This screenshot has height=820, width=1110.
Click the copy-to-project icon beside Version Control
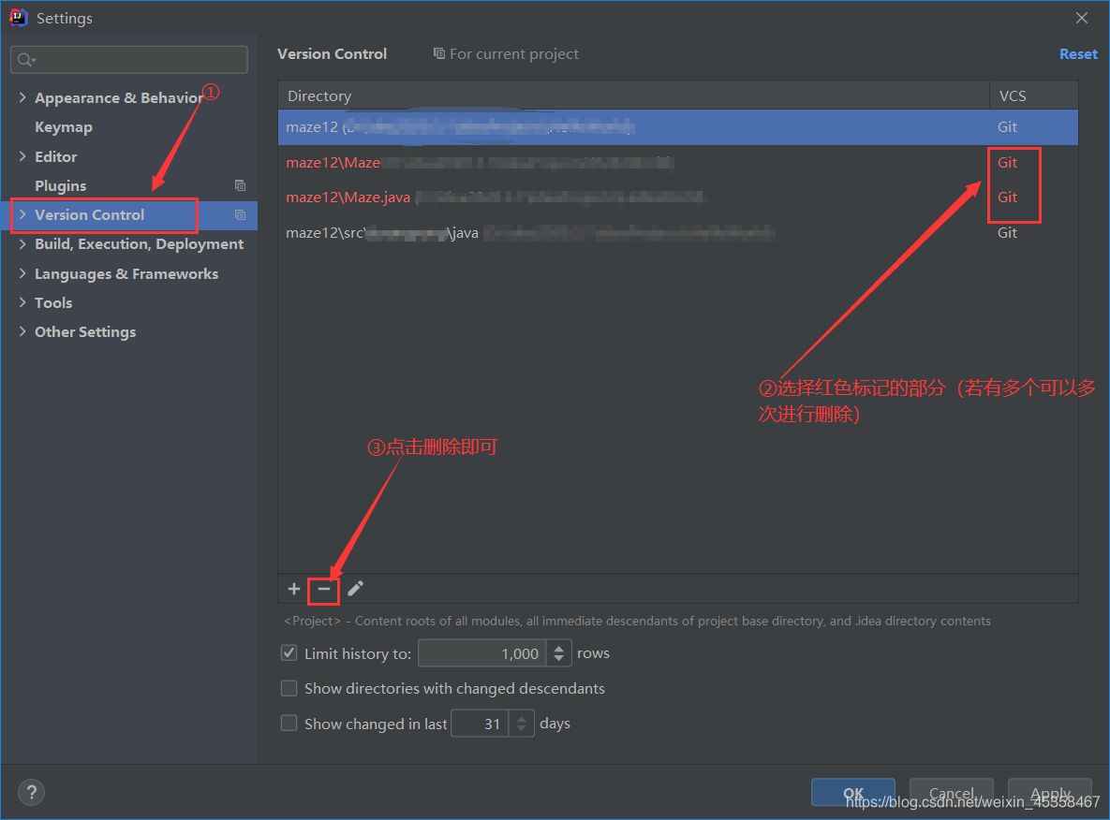coord(240,214)
